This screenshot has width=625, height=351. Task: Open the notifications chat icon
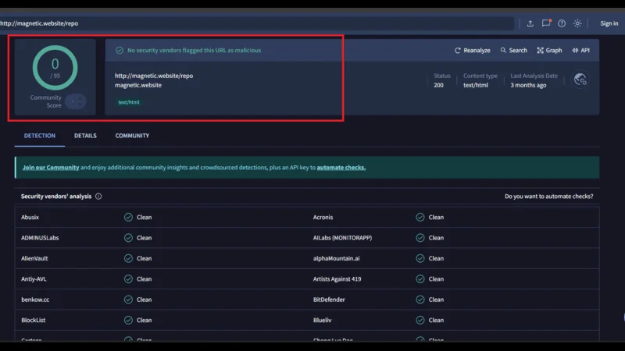(x=546, y=23)
